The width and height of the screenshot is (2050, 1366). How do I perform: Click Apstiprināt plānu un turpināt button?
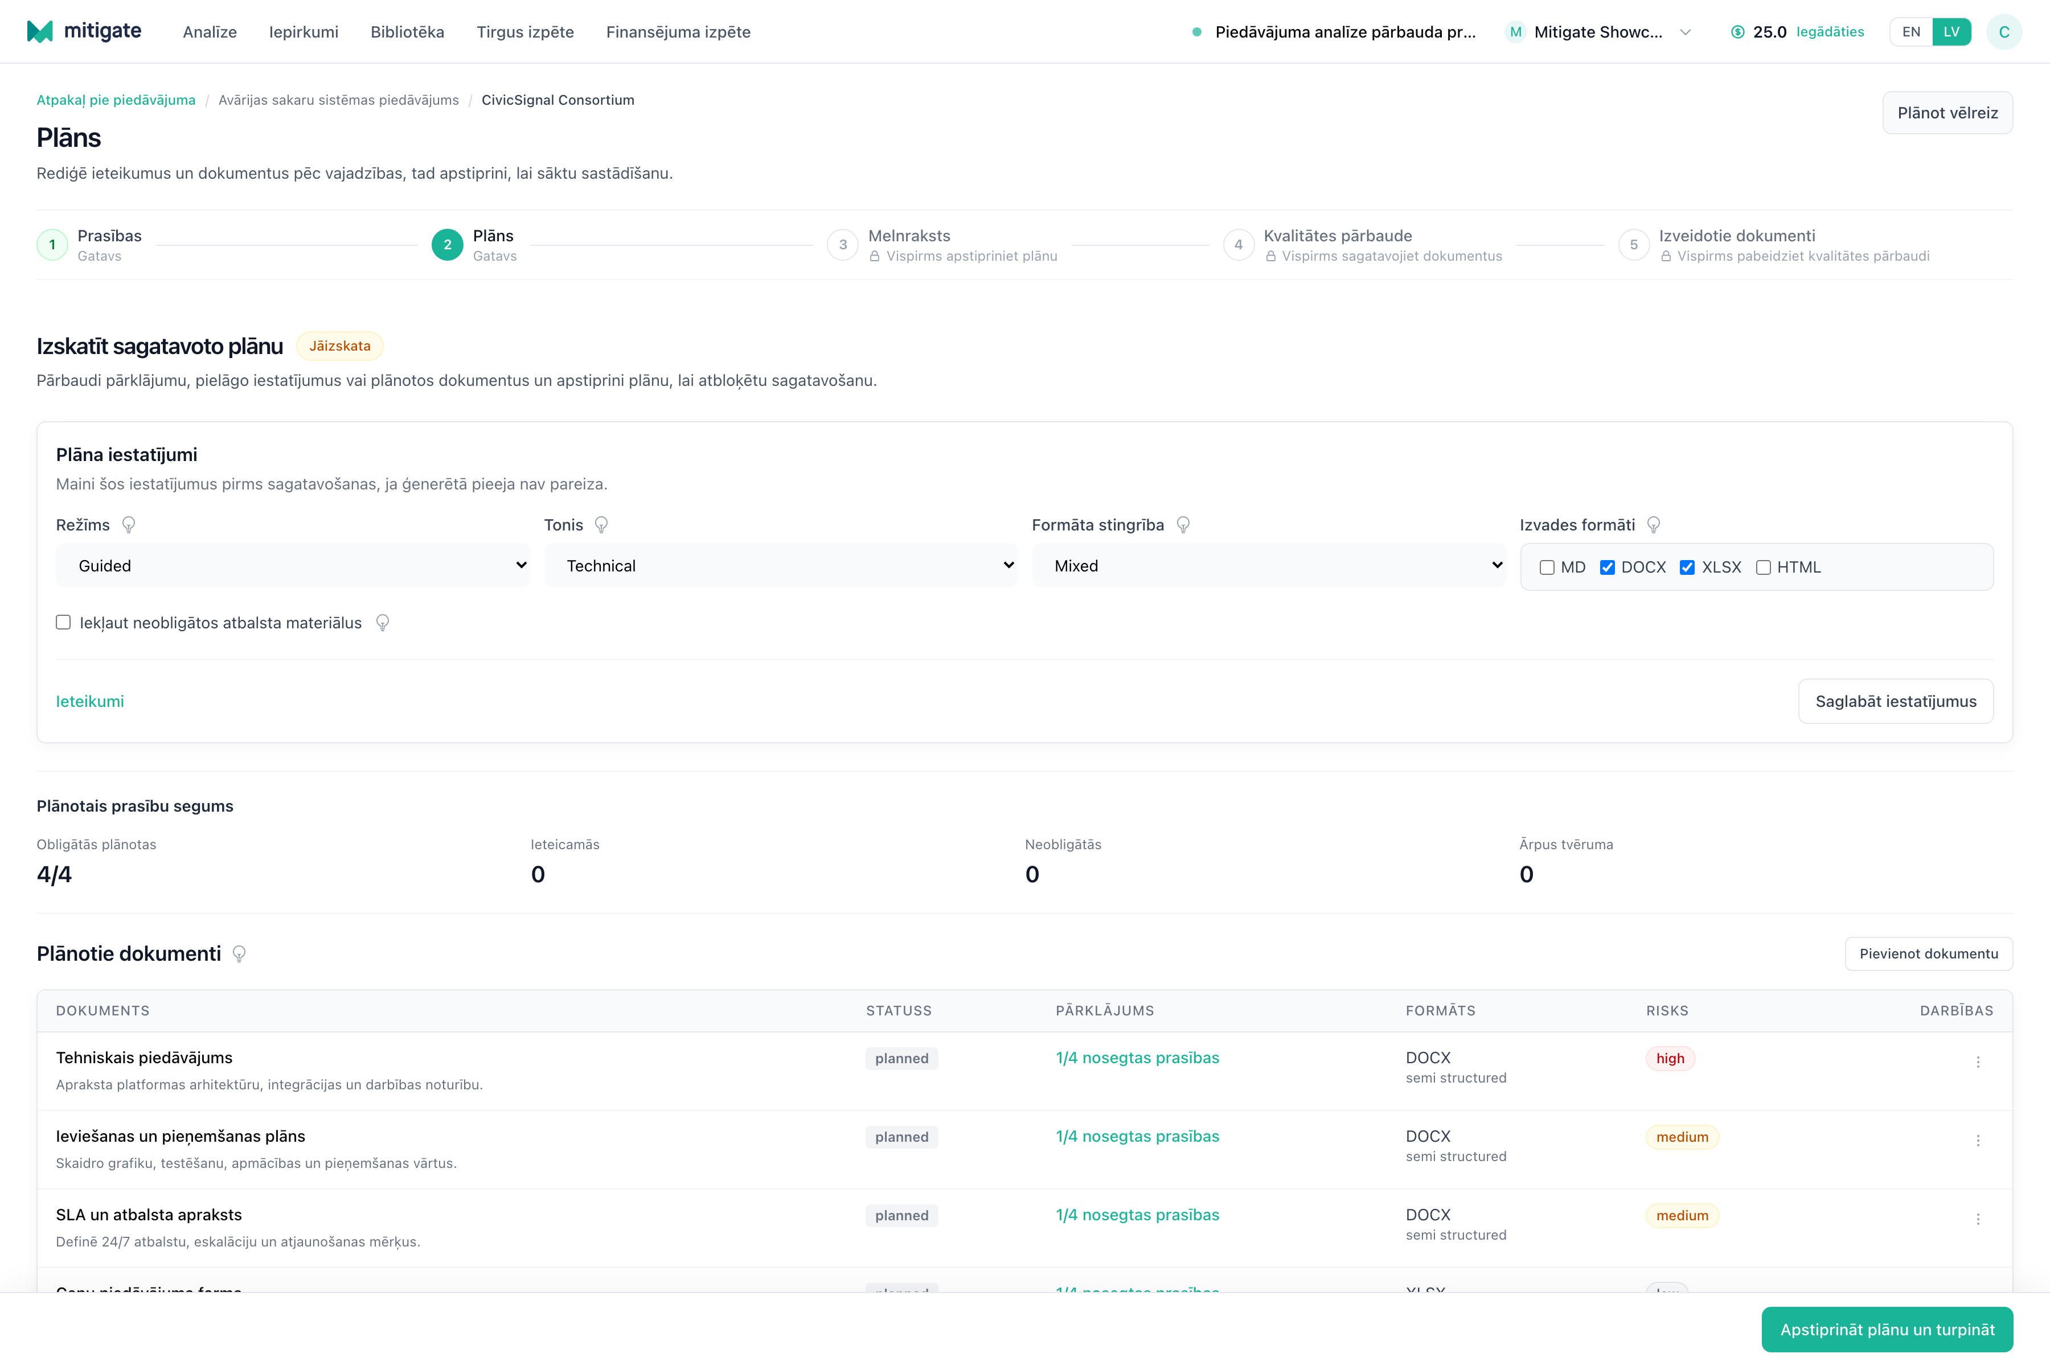(x=1887, y=1330)
